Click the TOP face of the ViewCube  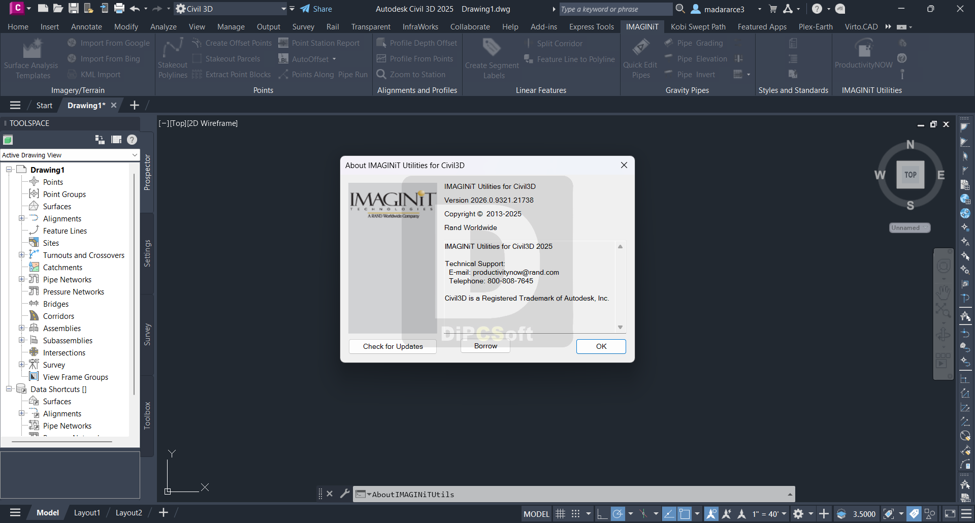point(910,175)
